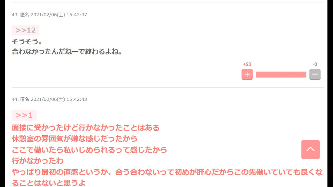The image size is (333, 187).
Task: Click the last line ることはないと思うよ
Action: [49, 183]
